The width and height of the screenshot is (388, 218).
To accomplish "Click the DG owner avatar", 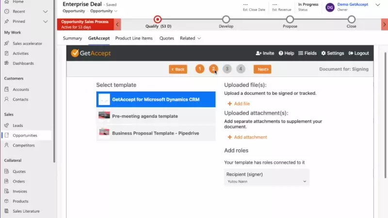I will click(330, 7).
